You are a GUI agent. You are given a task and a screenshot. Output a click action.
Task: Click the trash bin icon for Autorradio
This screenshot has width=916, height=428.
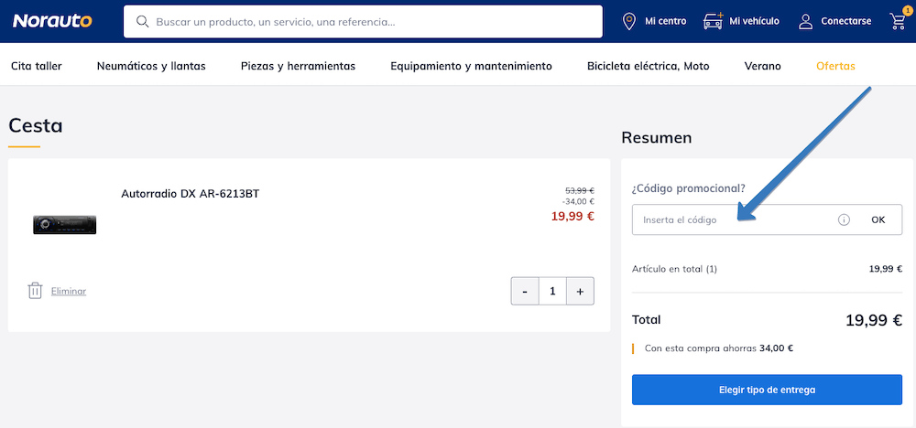(35, 291)
